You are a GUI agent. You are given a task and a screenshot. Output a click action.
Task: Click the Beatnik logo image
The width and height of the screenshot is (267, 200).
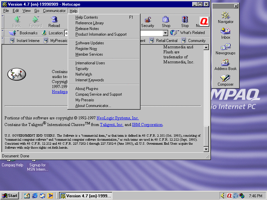pos(17,74)
